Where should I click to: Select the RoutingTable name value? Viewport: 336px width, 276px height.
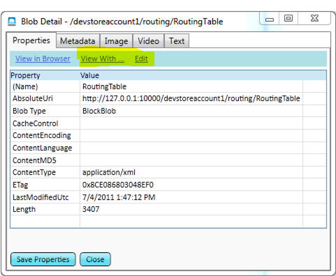click(104, 86)
